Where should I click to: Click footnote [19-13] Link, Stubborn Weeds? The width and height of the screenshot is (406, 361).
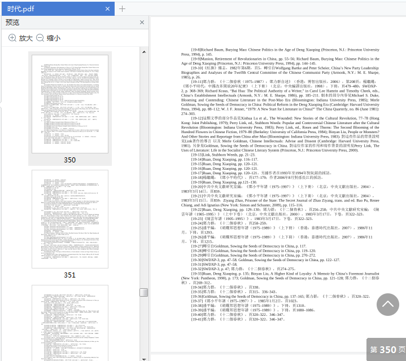pyautogui.click(x=223, y=155)
